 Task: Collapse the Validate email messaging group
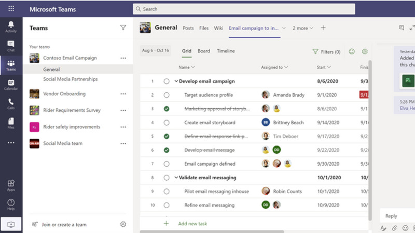[176, 178]
